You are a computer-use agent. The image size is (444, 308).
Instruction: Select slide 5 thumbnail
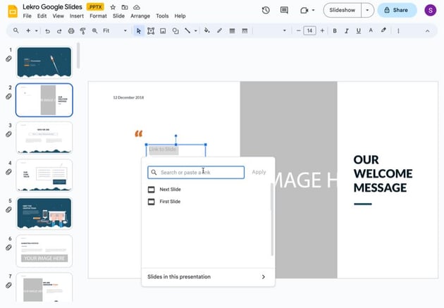pyautogui.click(x=44, y=213)
